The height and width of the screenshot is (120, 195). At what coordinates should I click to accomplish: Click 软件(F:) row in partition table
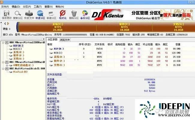click(x=114, y=61)
